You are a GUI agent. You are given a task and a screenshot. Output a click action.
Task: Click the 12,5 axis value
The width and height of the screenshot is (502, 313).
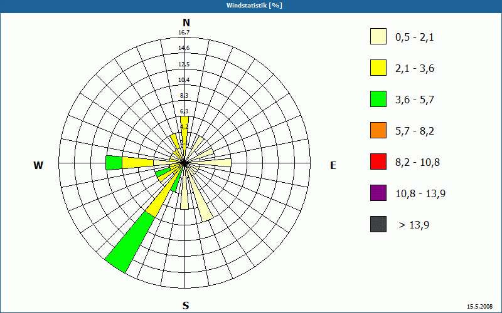click(184, 64)
